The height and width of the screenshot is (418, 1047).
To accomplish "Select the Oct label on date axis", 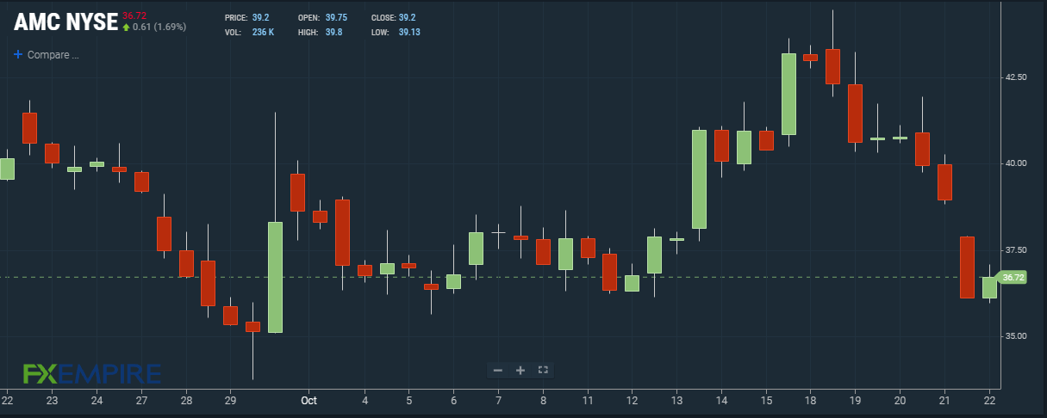I will pyautogui.click(x=308, y=400).
